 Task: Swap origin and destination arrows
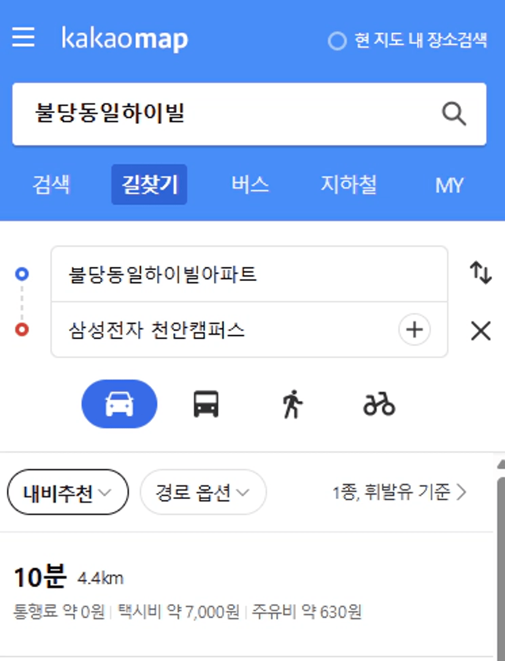481,272
